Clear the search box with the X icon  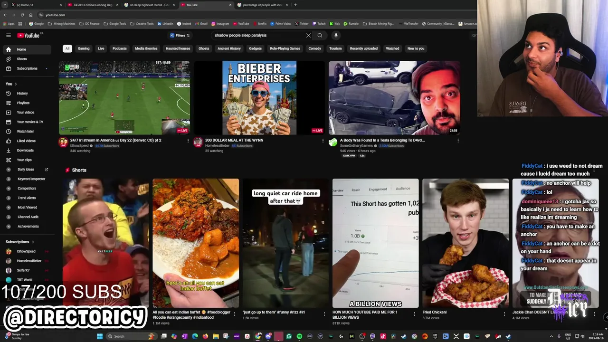tap(308, 35)
